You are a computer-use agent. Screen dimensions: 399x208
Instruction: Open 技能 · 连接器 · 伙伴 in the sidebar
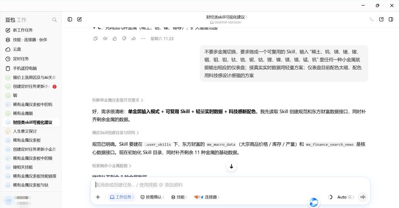[x=31, y=39]
